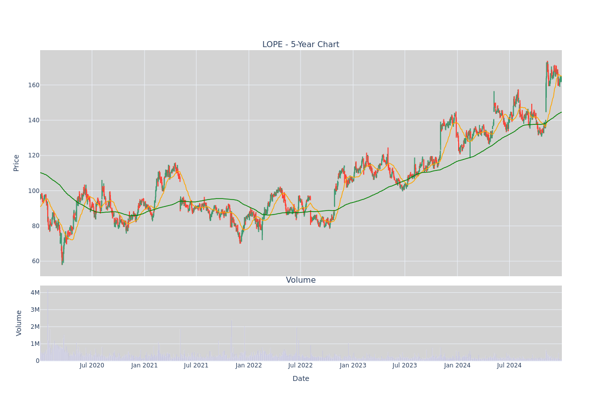Image resolution: width=602 pixels, height=401 pixels.
Task: Click the 'Jan 2021' date tick label
Action: click(x=144, y=365)
